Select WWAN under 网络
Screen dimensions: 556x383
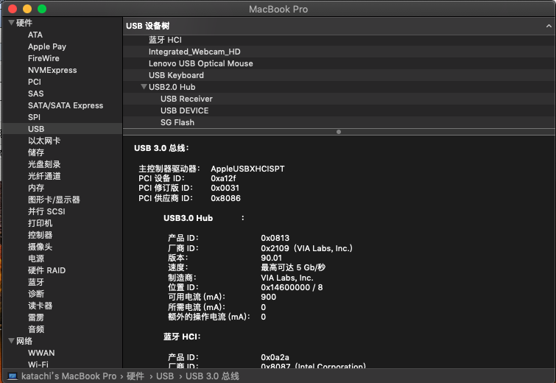tap(41, 353)
